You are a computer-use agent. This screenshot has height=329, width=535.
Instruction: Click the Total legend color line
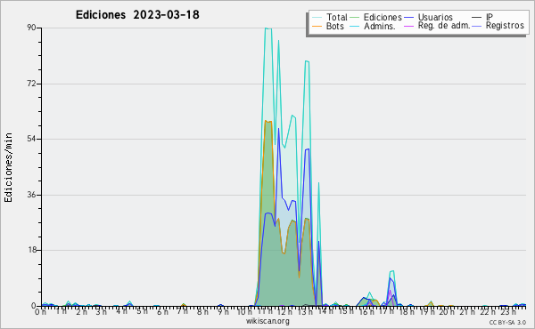pyautogui.click(x=317, y=17)
